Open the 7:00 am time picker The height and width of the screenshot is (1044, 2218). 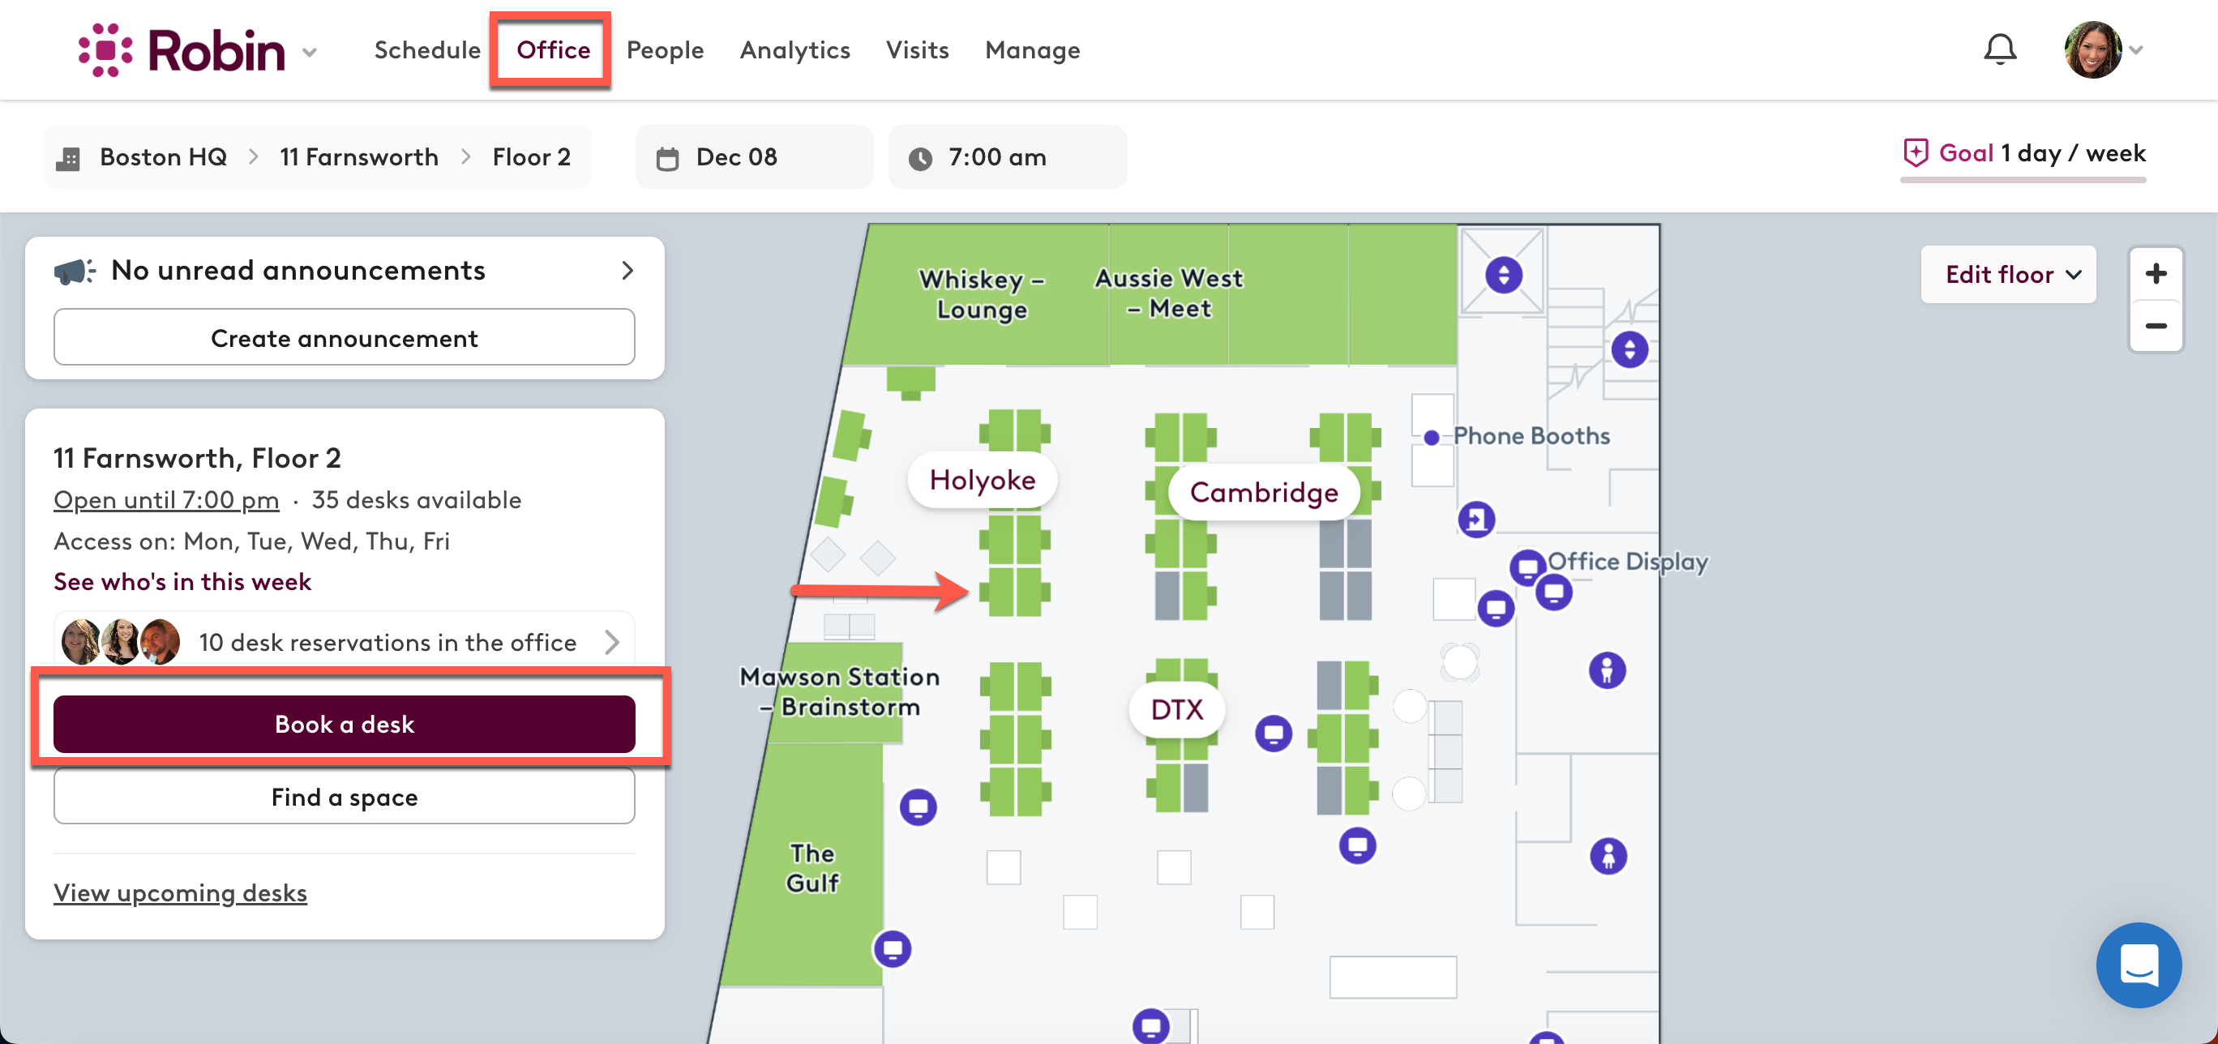[x=1008, y=156]
